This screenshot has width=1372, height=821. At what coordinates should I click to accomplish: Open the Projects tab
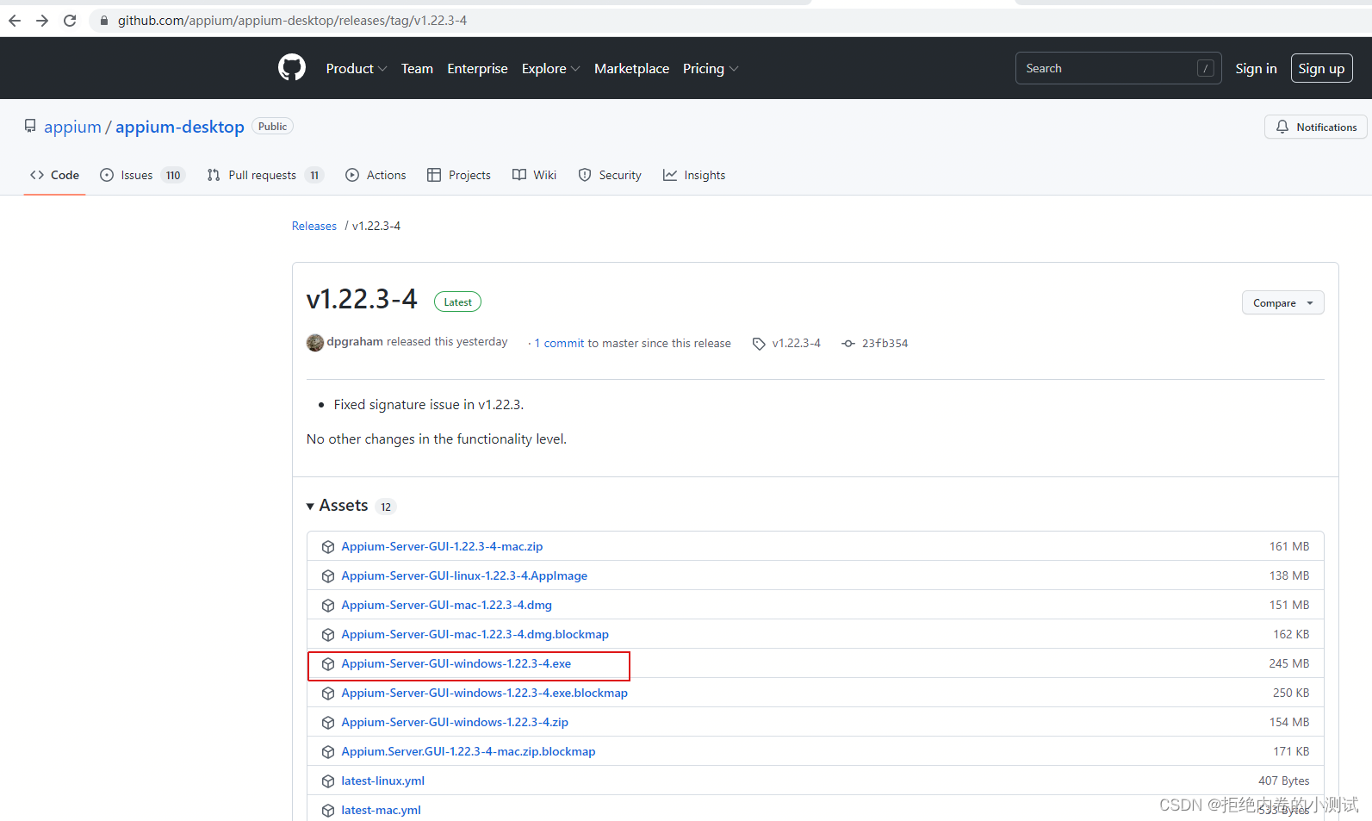459,175
